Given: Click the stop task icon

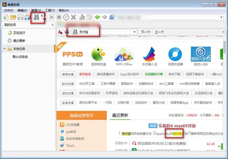Looking at the screenshot, I should click(x=59, y=17).
